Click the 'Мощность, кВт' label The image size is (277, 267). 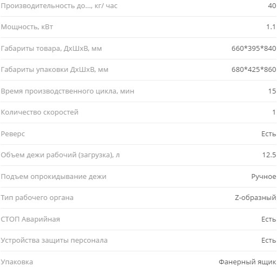[x=27, y=27]
